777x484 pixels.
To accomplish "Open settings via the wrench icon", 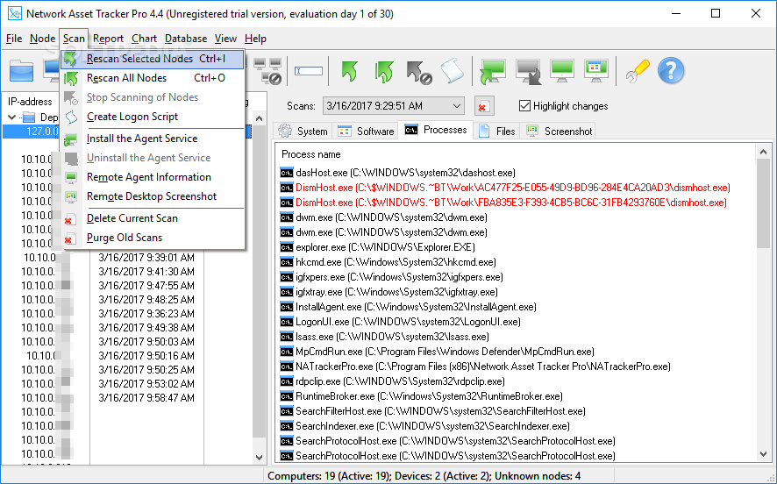I will [638, 71].
